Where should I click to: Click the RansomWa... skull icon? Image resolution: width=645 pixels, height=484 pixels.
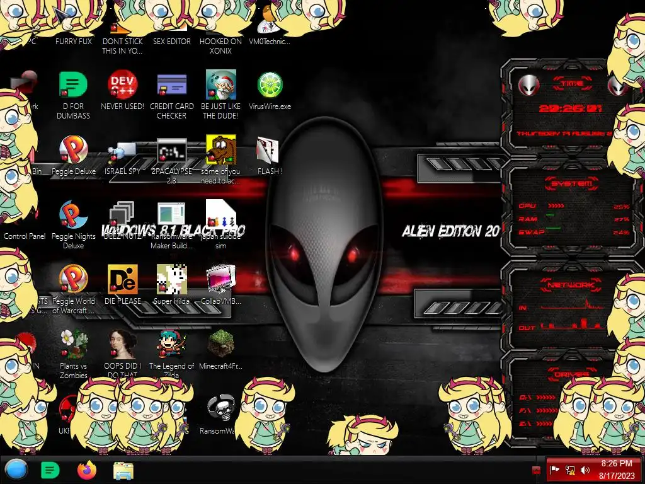click(221, 408)
